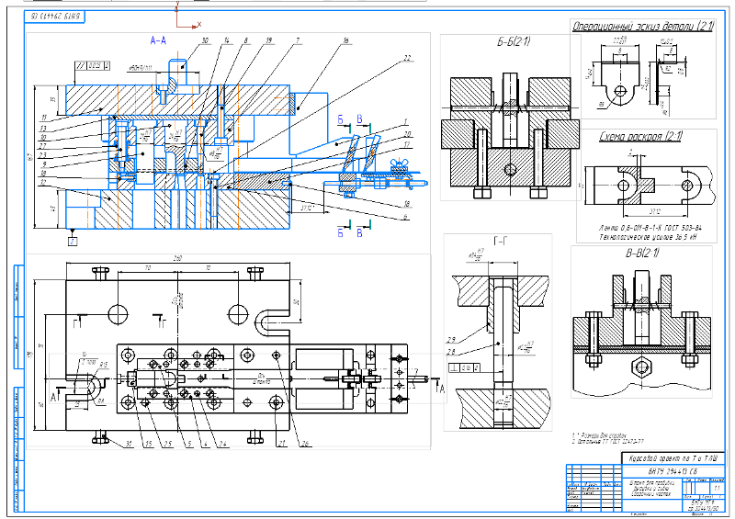
Task: Select position number 6 callout
Action: click(x=406, y=217)
